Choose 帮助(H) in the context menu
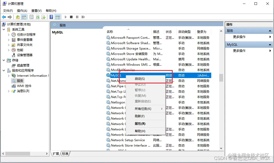The height and width of the screenshot is (163, 274). tap(146, 131)
